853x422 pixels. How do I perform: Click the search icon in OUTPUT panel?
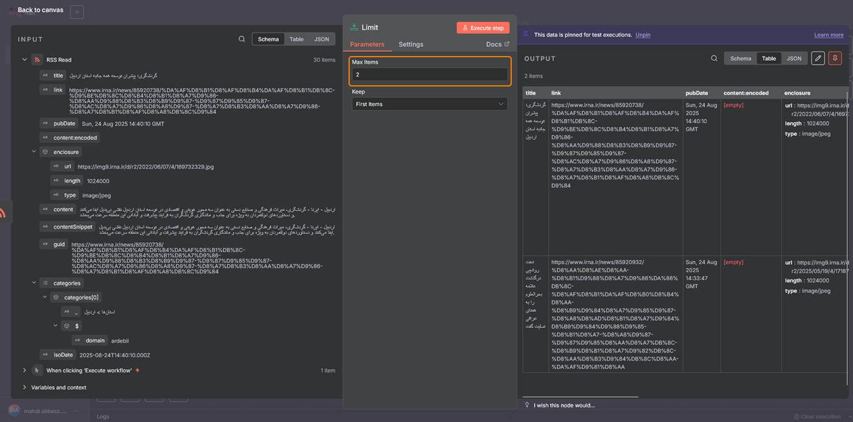(714, 58)
